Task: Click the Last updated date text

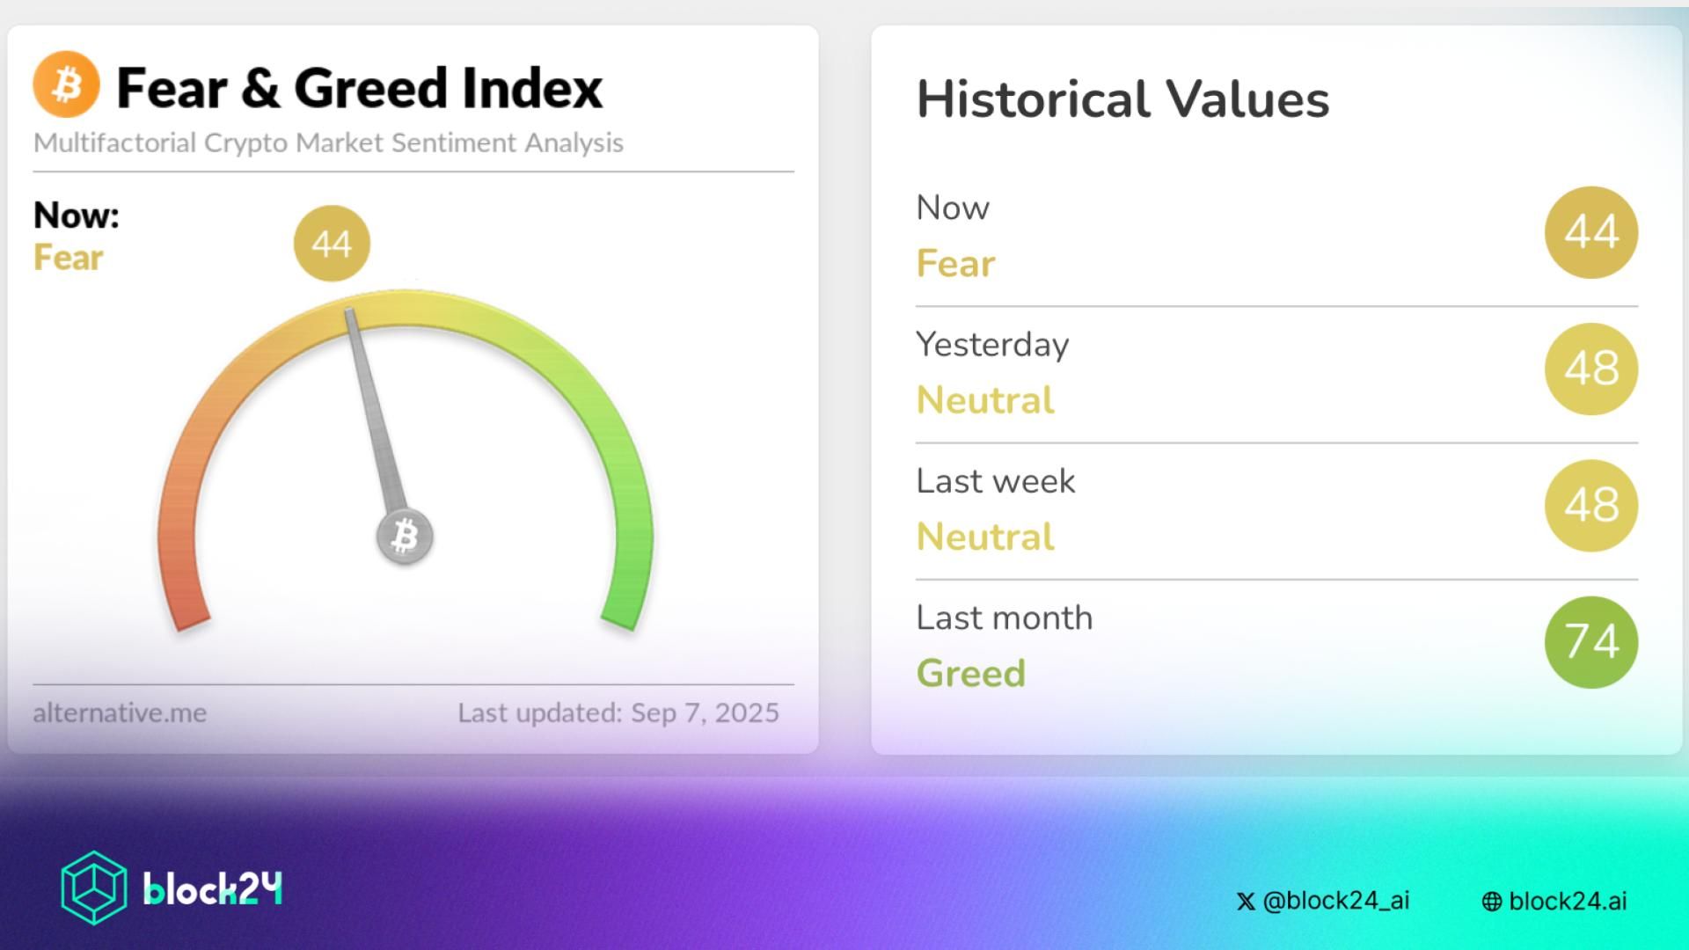Action: pyautogui.click(x=618, y=712)
